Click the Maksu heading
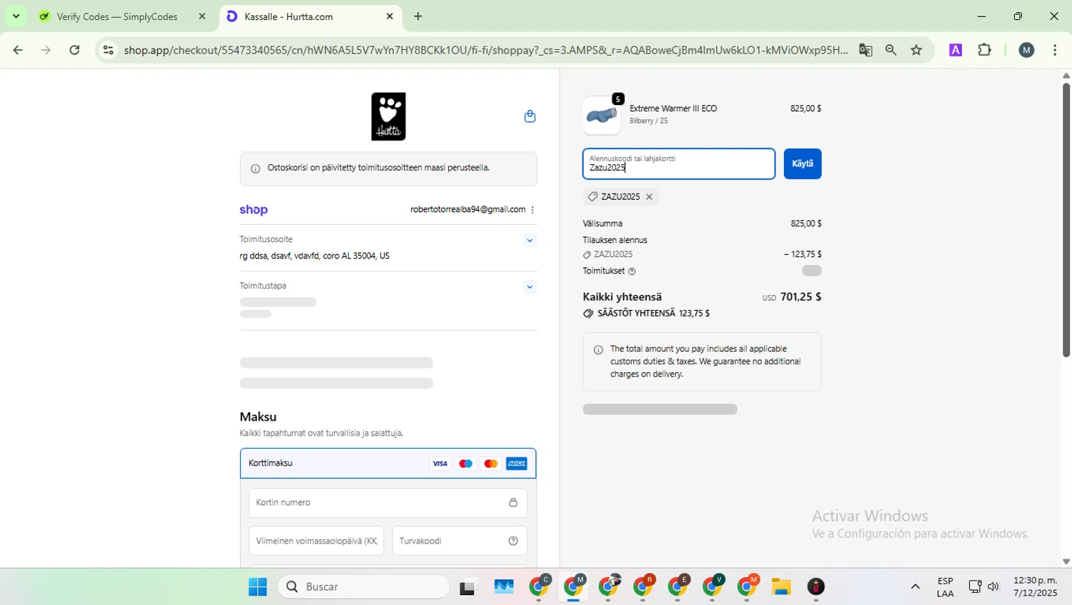Image resolution: width=1072 pixels, height=605 pixels. (x=258, y=416)
